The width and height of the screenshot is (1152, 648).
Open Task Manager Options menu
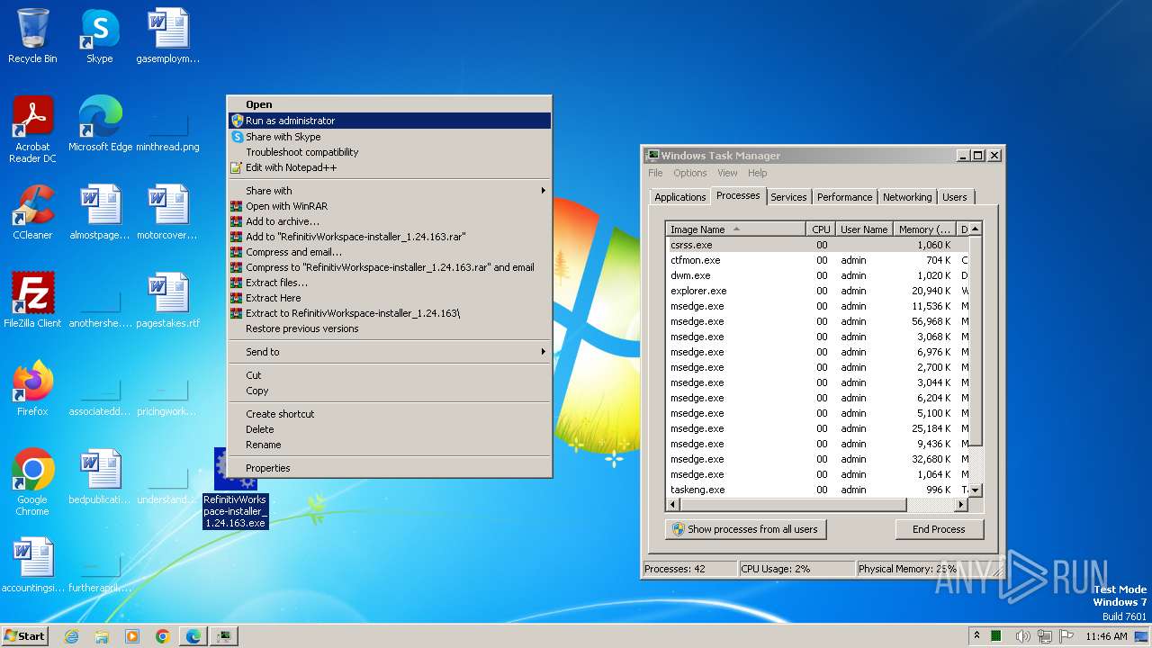690,173
